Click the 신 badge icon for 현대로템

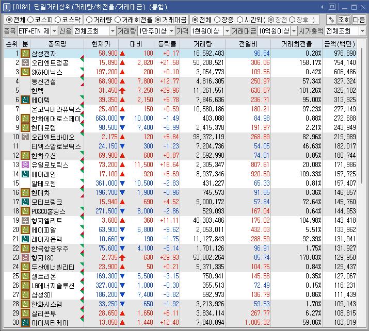25,127
